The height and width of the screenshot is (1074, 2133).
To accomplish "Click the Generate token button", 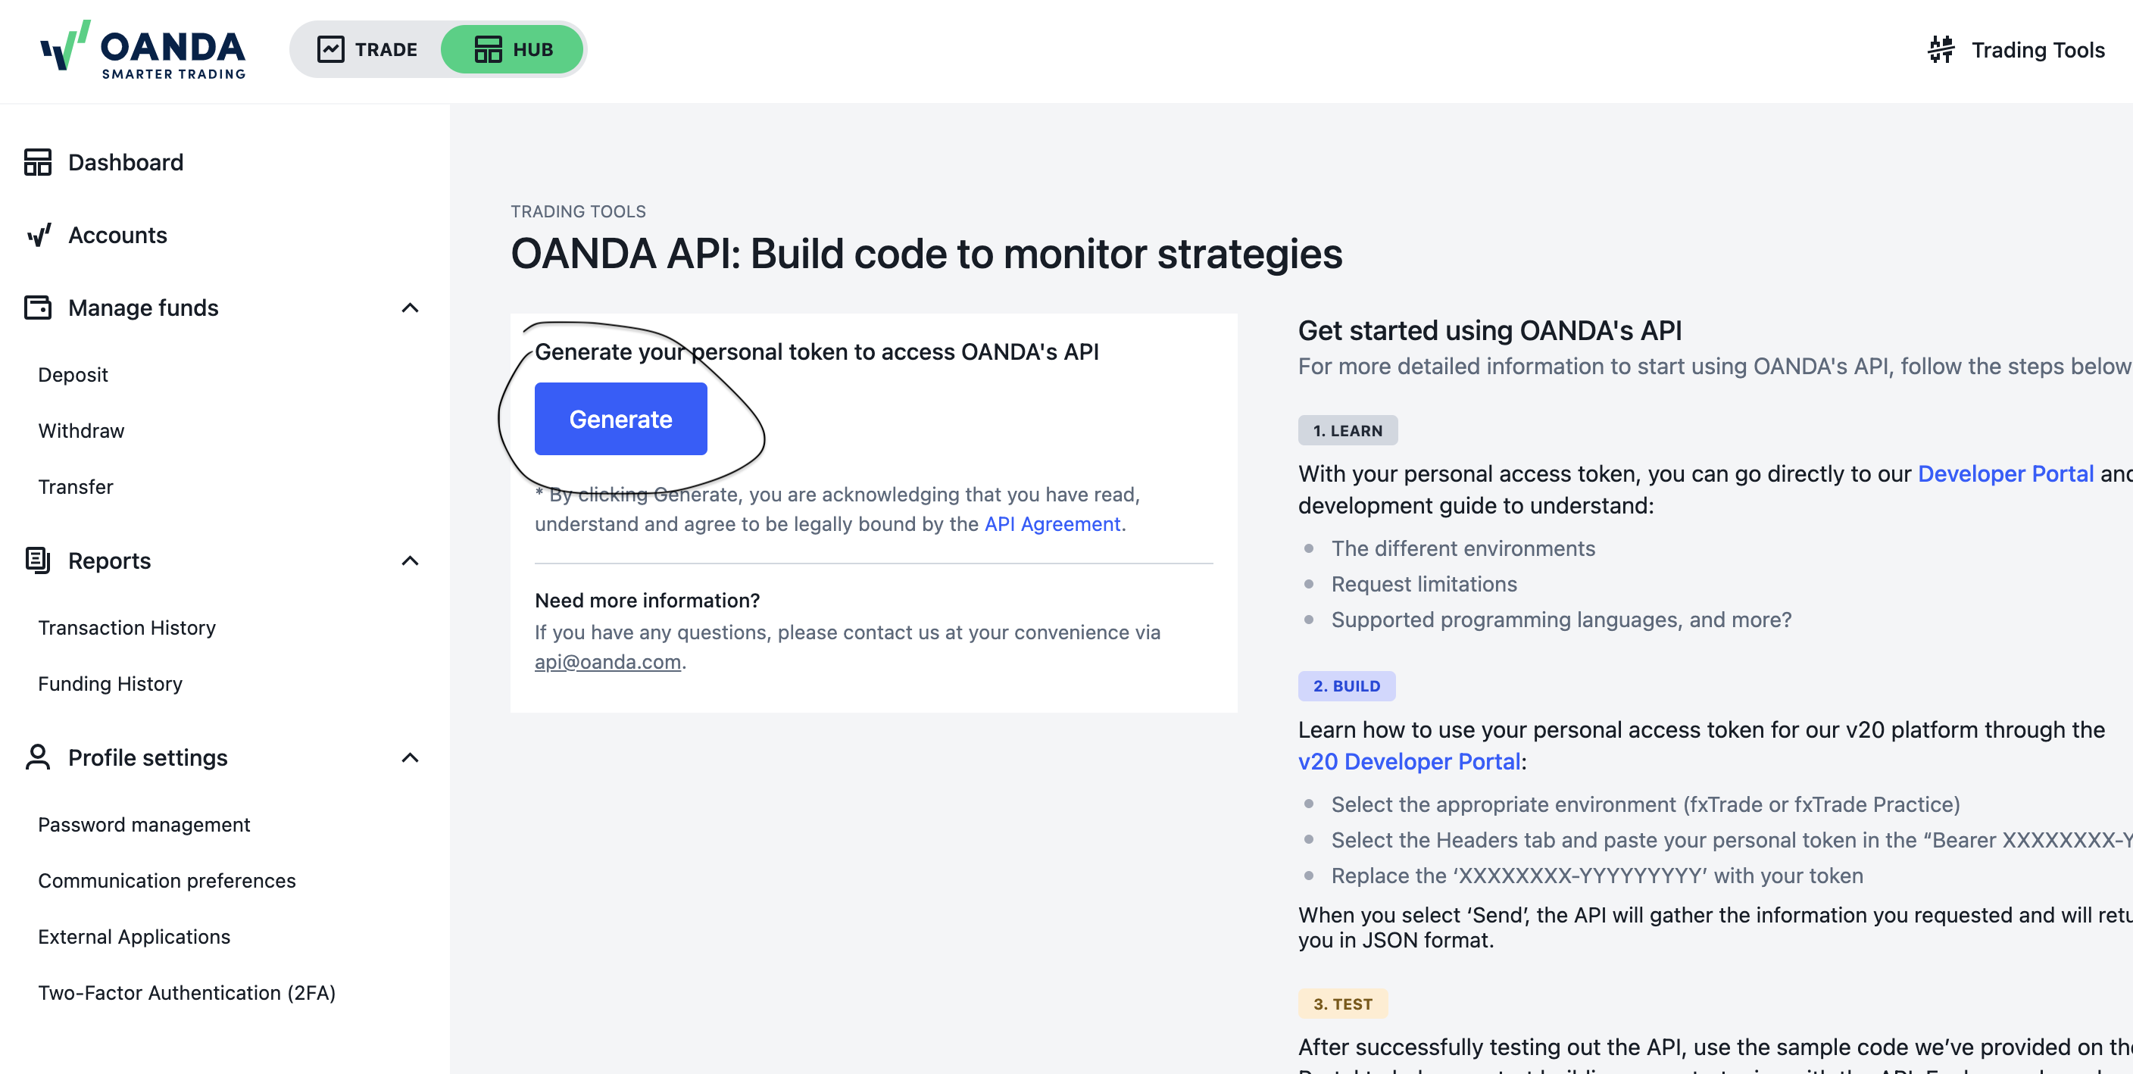I will click(620, 418).
